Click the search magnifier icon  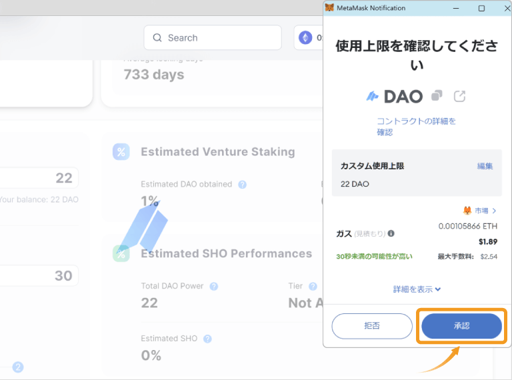click(x=157, y=37)
